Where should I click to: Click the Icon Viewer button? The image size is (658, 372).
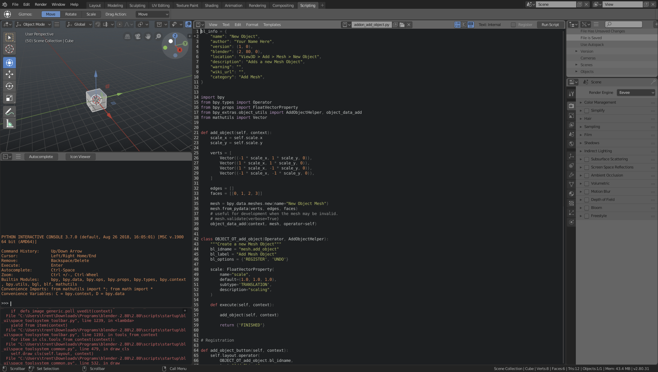pos(80,157)
